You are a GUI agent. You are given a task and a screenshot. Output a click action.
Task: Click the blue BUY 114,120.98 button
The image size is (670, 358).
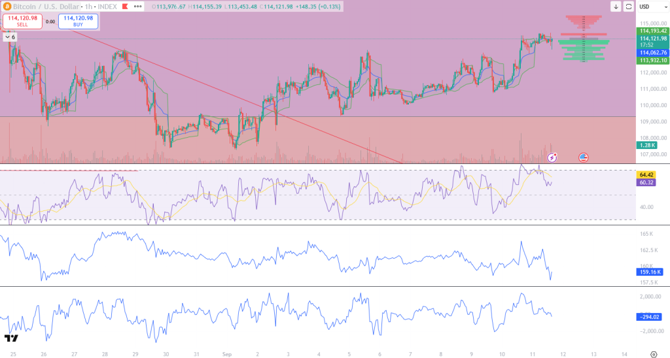point(79,21)
